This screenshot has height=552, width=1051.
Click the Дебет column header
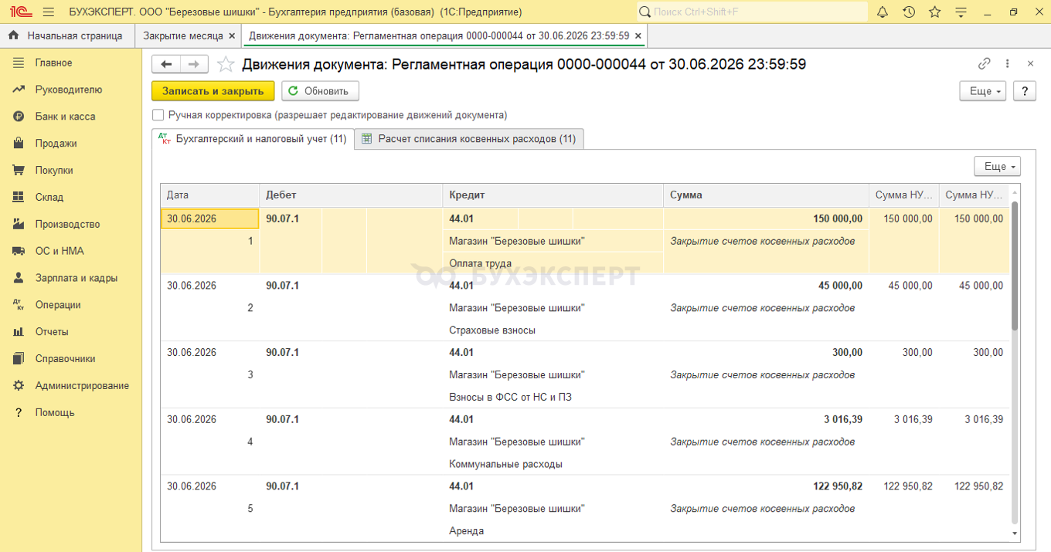point(351,195)
